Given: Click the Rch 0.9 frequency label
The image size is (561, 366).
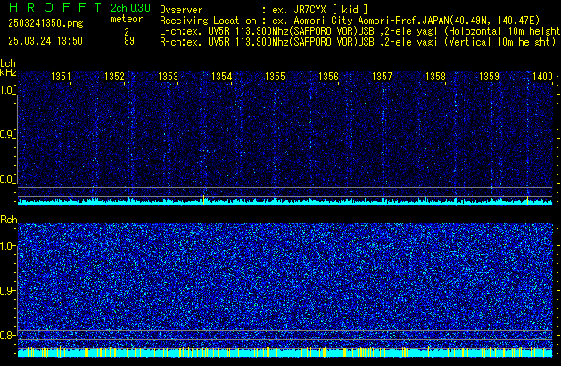Looking at the screenshot, I should click(6, 290).
